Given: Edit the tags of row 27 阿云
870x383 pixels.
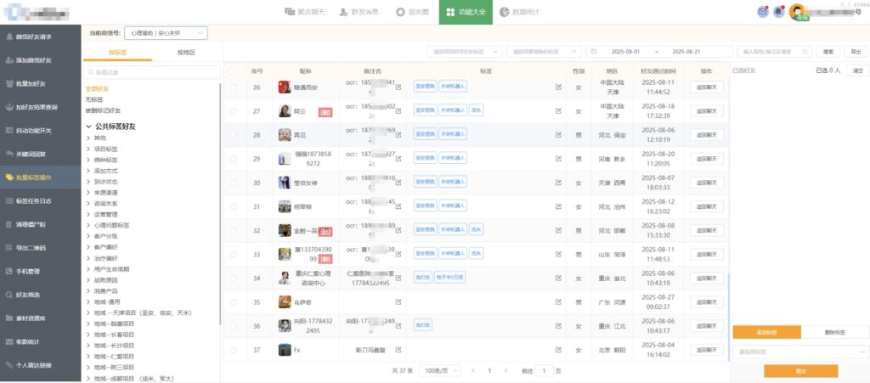Looking at the screenshot, I should 558,110.
